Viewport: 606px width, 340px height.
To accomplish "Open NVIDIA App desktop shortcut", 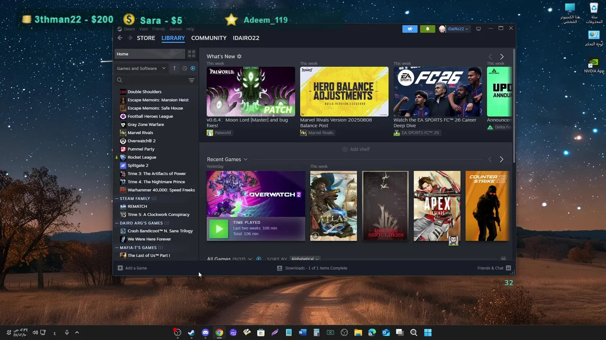I will pos(594,65).
